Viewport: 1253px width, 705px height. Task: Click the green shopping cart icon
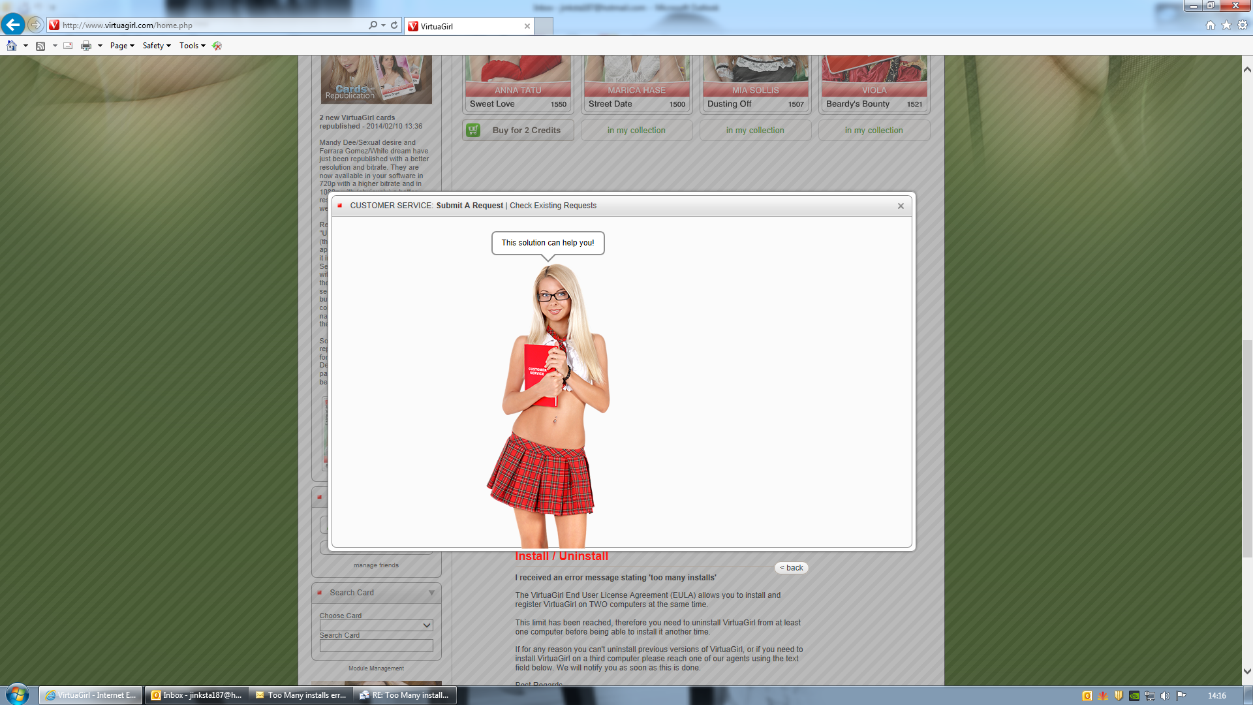point(473,131)
